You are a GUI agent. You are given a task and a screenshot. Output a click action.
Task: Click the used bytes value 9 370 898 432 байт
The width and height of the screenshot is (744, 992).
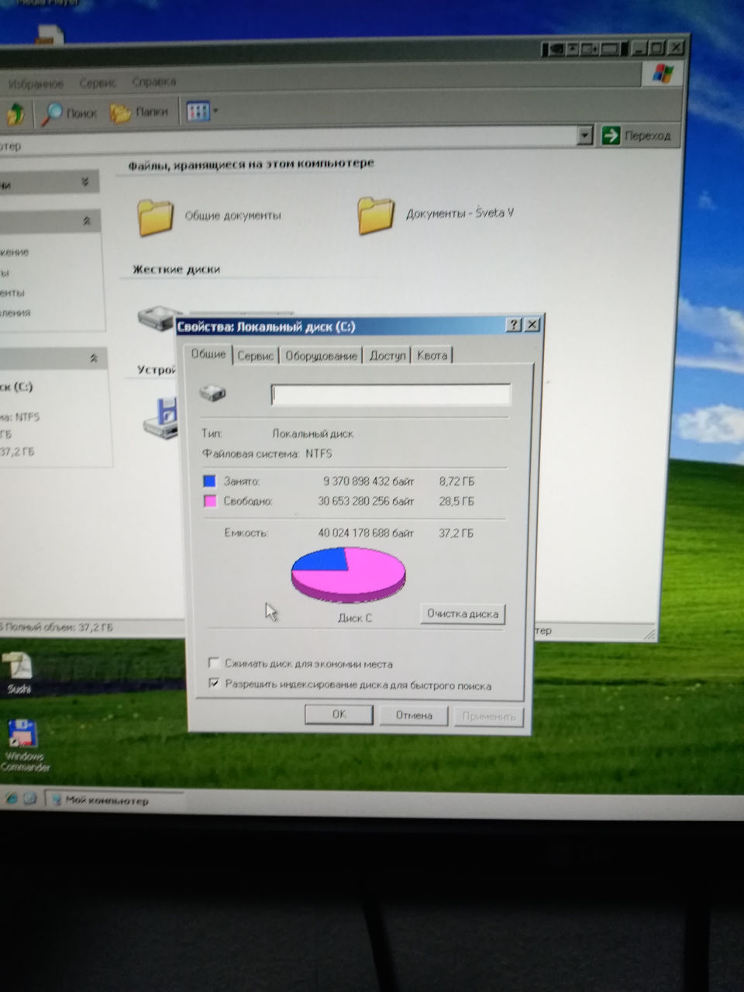click(369, 481)
